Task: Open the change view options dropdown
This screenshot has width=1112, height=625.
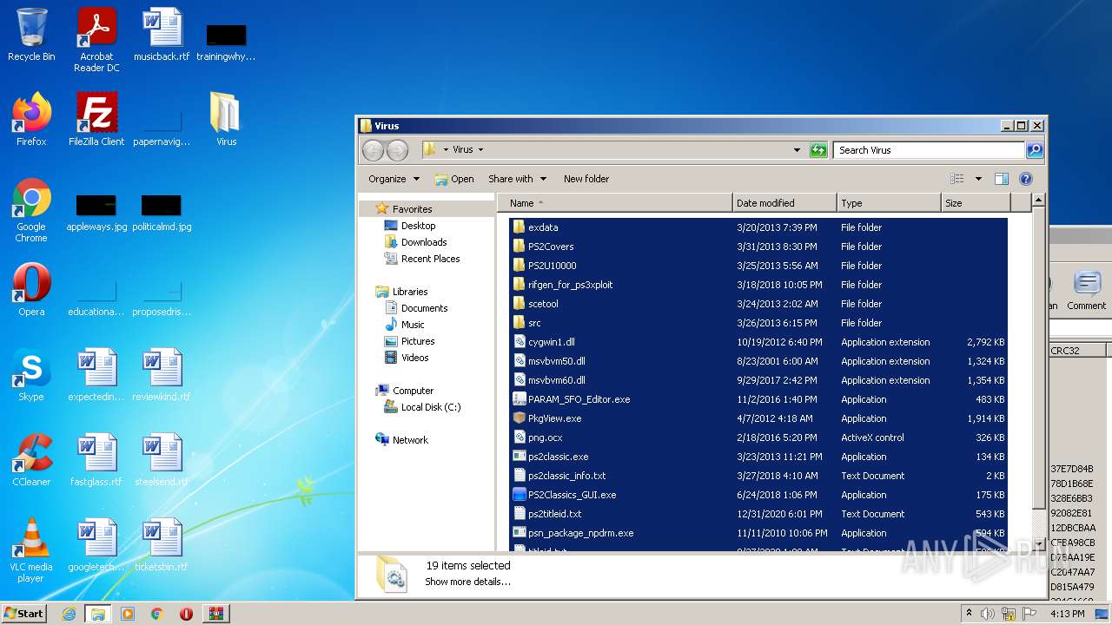Action: pos(978,179)
